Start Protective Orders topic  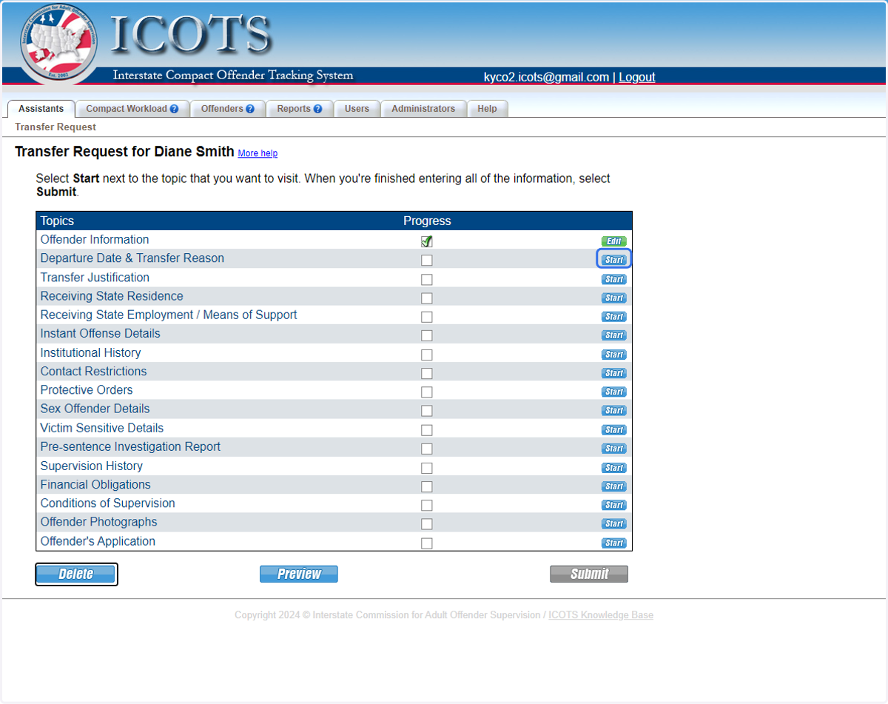tap(613, 392)
